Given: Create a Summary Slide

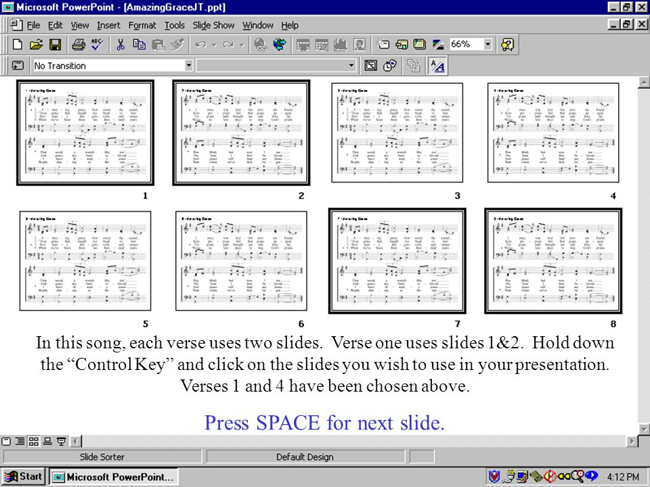Looking at the screenshot, I should [x=413, y=66].
